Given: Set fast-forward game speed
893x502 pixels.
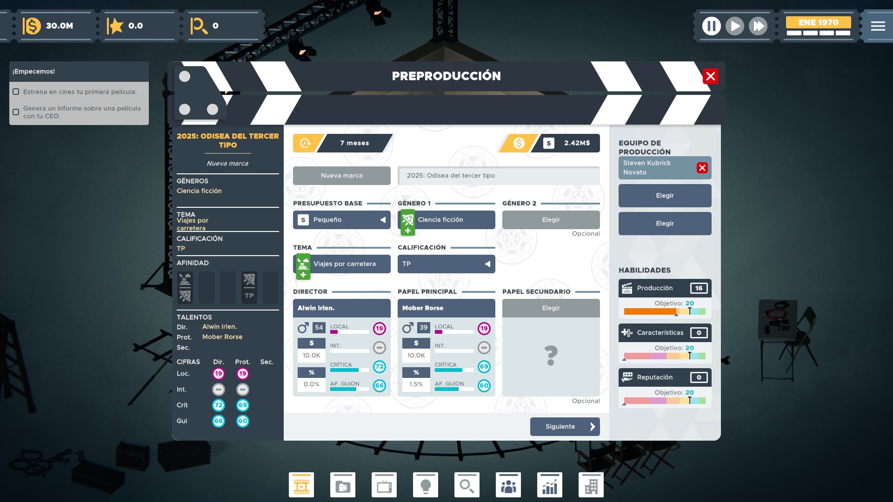Looking at the screenshot, I should point(758,26).
